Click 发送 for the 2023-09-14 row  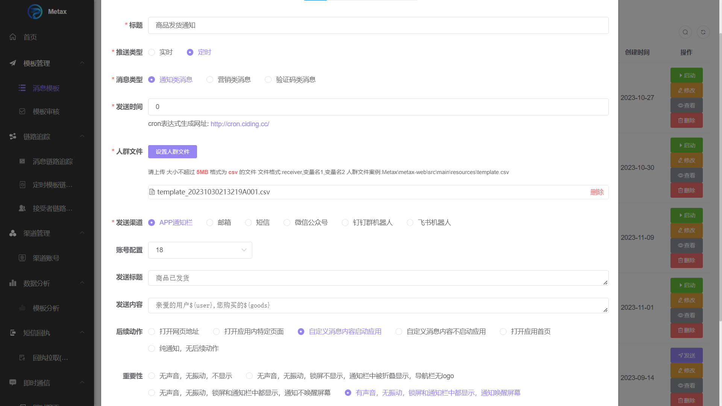[687, 355]
